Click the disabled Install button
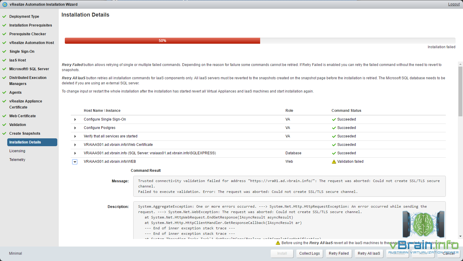This screenshot has width=463, height=261. click(x=282, y=253)
